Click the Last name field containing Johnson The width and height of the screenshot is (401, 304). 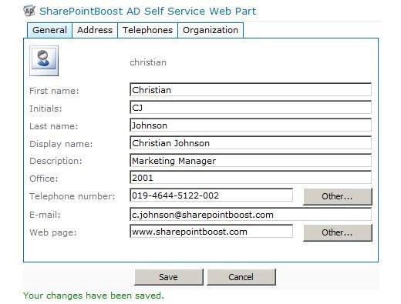(x=251, y=125)
